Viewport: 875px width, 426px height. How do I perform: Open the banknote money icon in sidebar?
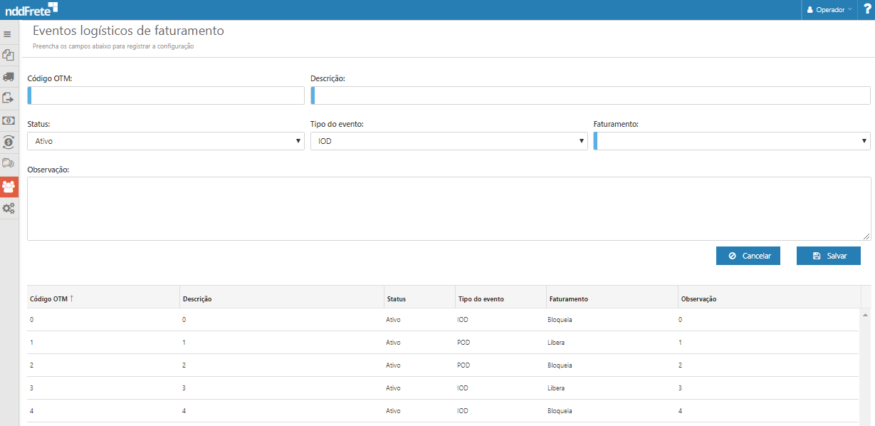(9, 120)
